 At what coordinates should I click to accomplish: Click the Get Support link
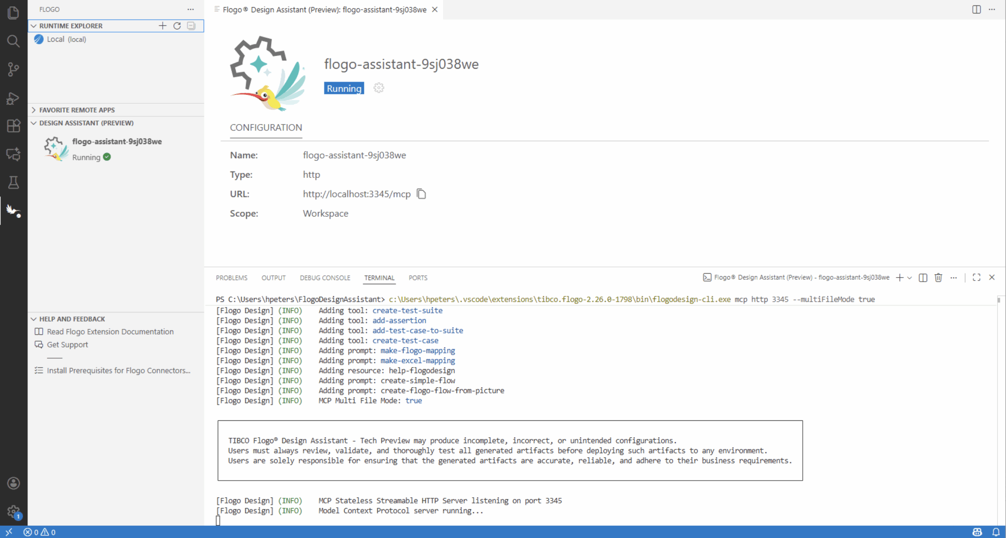(67, 344)
